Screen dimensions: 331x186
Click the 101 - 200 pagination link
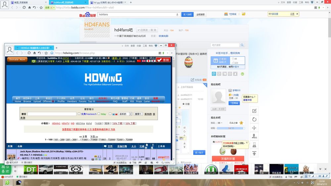click(59, 140)
